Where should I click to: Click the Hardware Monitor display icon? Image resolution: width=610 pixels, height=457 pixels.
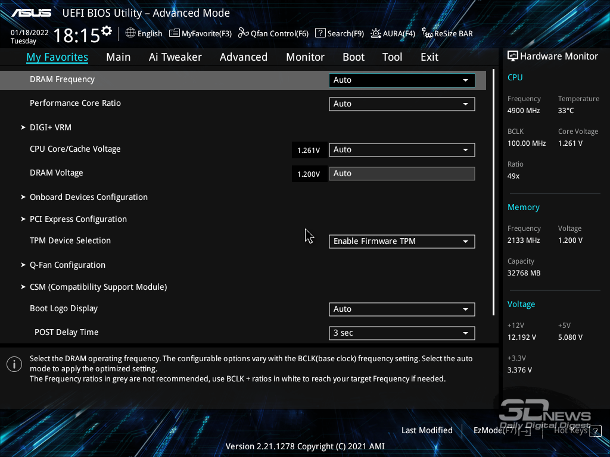click(513, 57)
